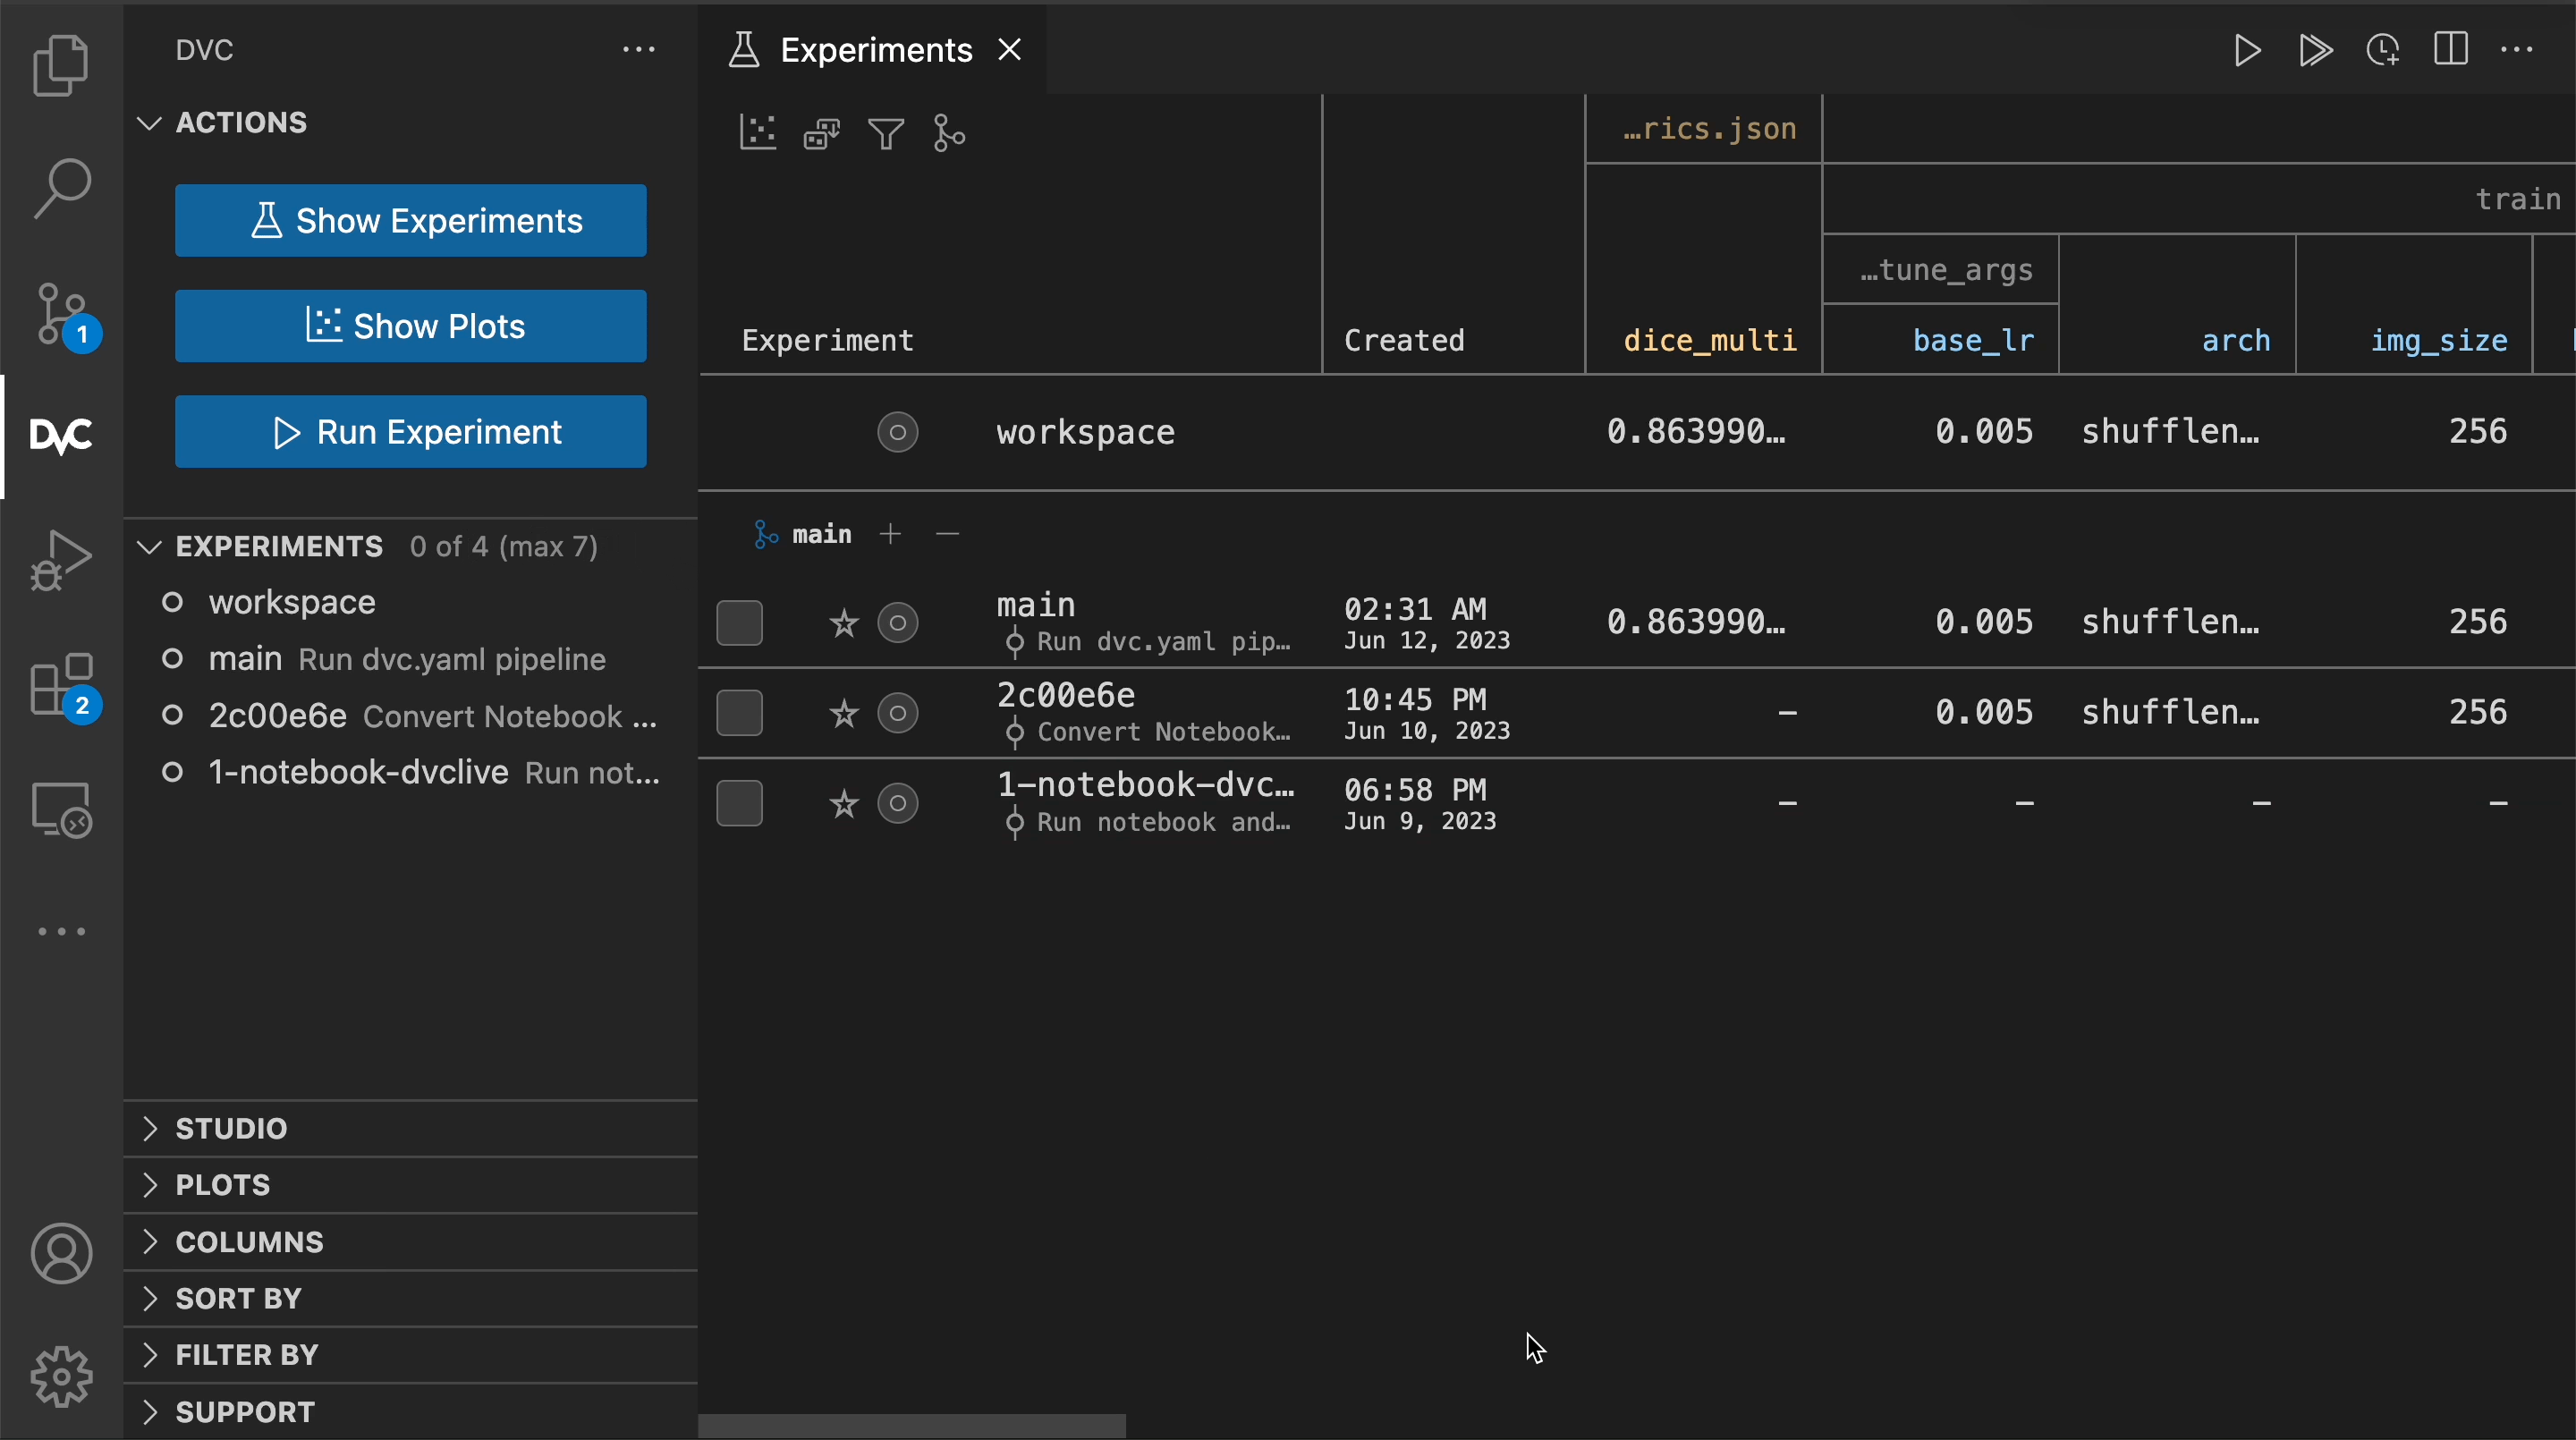Click the add-to-queue clock icon
The height and width of the screenshot is (1440, 2576).
click(x=2384, y=49)
